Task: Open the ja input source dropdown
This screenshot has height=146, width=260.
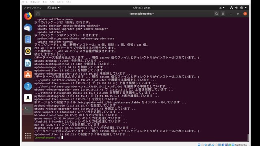Action: [221, 8]
